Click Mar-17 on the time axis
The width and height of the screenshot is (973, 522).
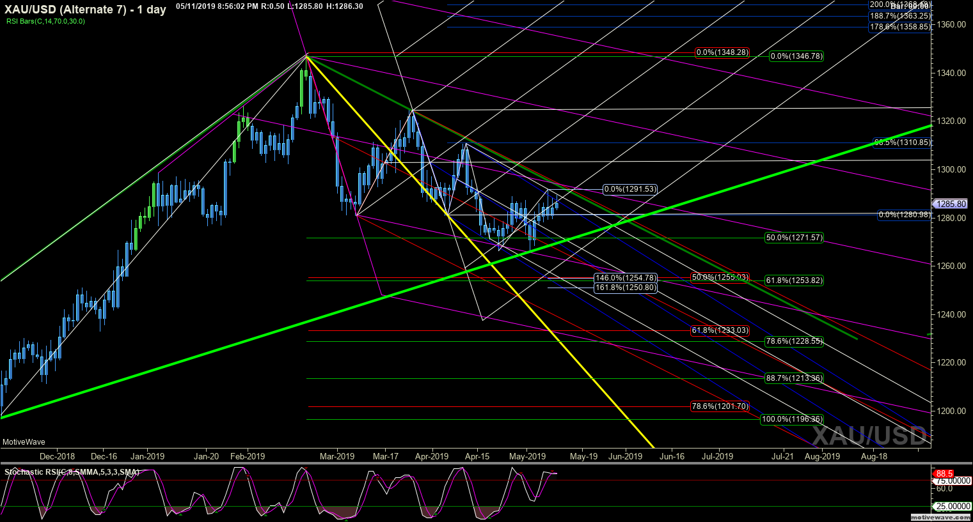pyautogui.click(x=385, y=456)
